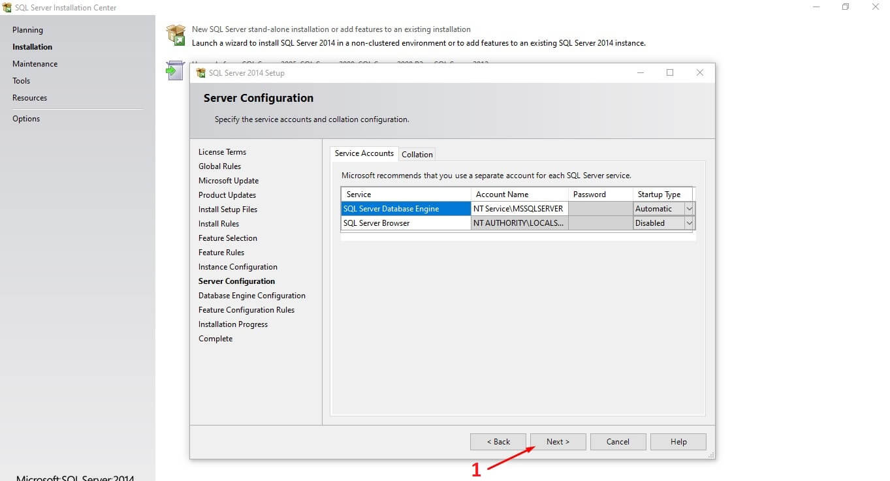The width and height of the screenshot is (890, 481).
Task: Click Installation Progress step
Action: coord(233,324)
